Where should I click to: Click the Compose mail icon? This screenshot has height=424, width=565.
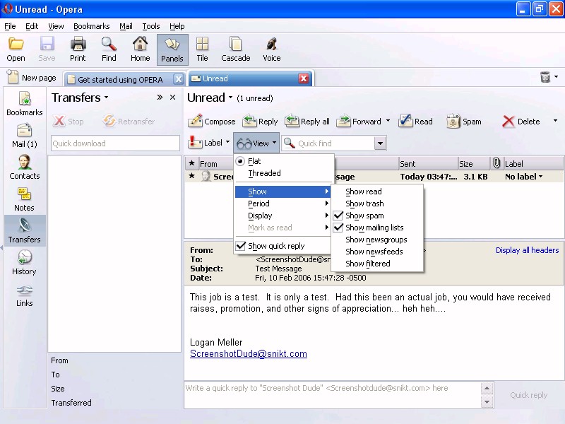coord(196,122)
